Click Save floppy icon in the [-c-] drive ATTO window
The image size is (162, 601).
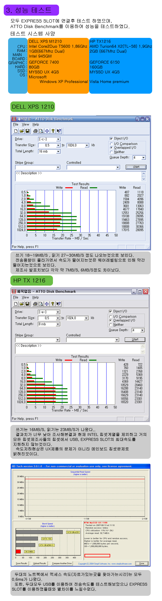[x=27, y=131]
